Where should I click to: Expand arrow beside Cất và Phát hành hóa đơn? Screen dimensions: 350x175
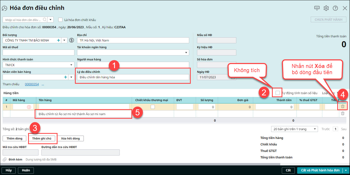[346, 170]
